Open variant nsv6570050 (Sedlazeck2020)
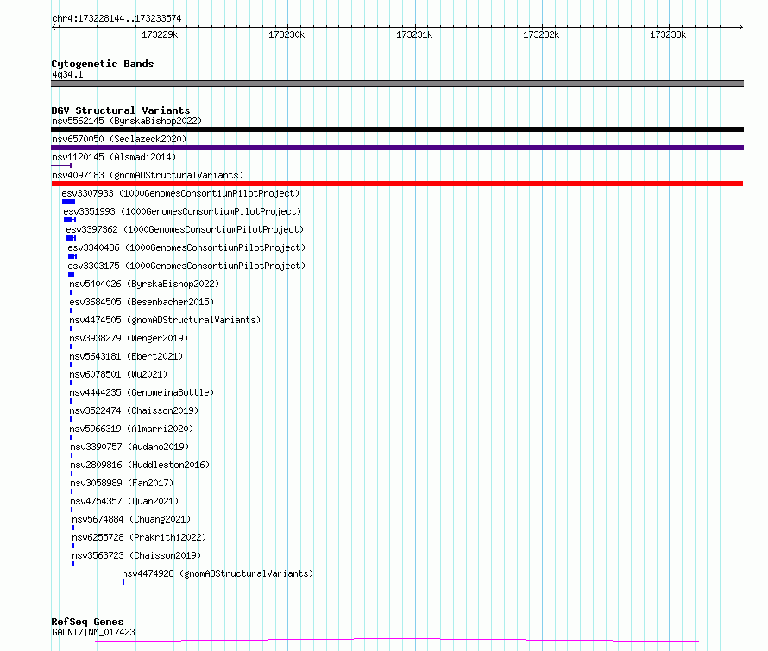The width and height of the screenshot is (768, 651). pyautogui.click(x=119, y=139)
